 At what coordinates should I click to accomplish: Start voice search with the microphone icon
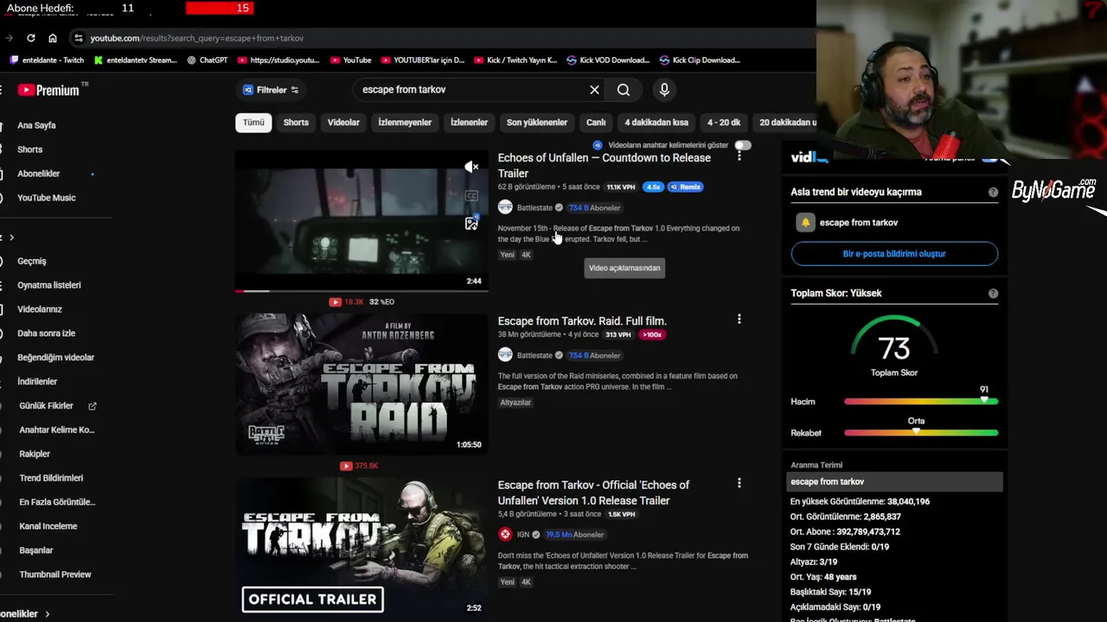(664, 90)
